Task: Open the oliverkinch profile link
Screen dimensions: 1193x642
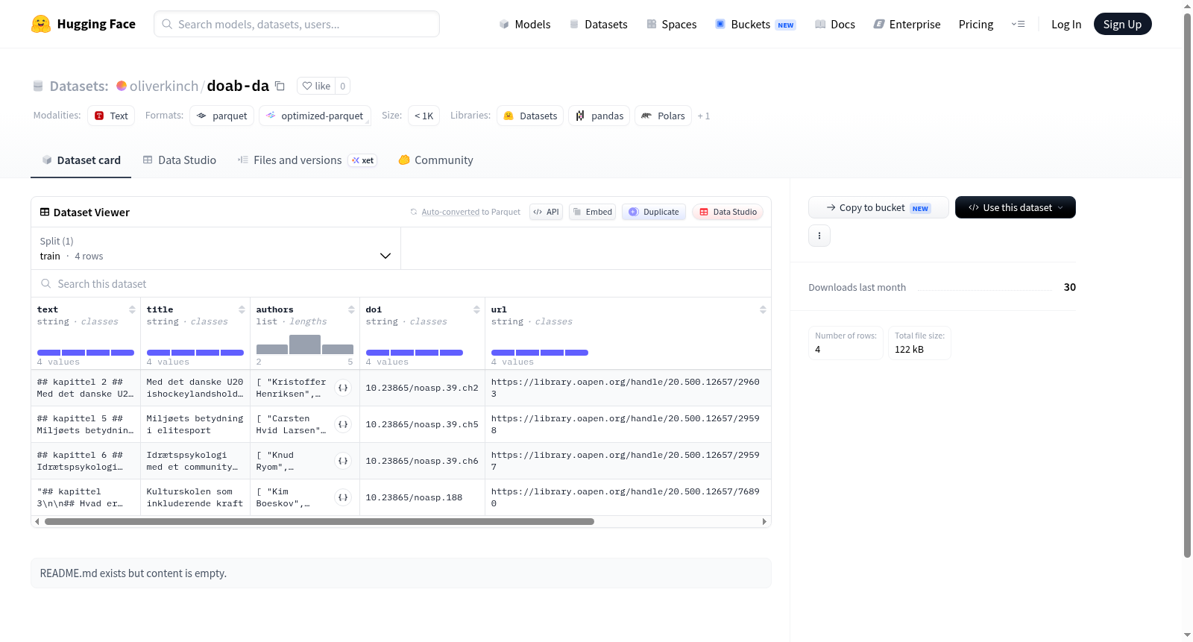Action: (164, 86)
